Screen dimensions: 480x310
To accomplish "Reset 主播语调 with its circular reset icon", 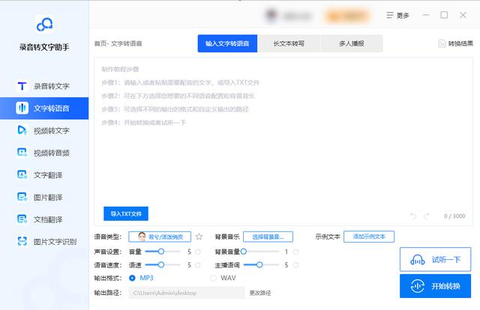I will pyautogui.click(x=295, y=265).
